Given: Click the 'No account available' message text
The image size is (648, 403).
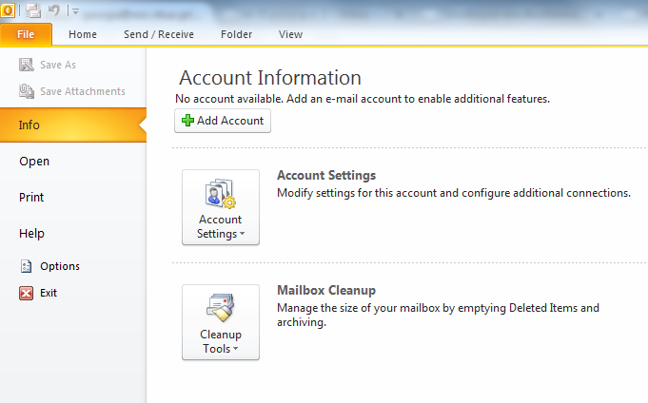Looking at the screenshot, I should point(363,99).
